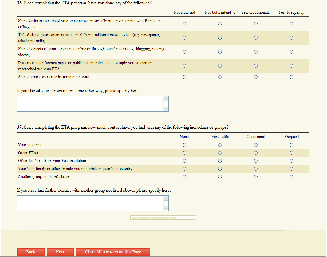Choose 'Frequent' for another group not listed
The height and width of the screenshot is (257, 327).
coord(291,177)
